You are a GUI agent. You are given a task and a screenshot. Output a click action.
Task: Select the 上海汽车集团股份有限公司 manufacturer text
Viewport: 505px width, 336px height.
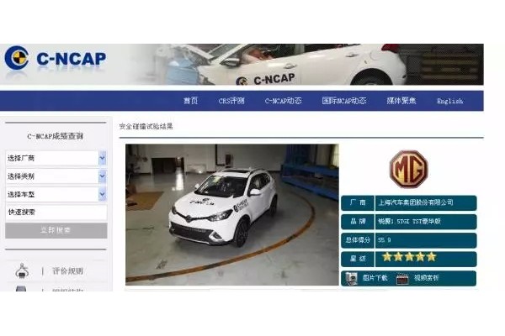(416, 202)
